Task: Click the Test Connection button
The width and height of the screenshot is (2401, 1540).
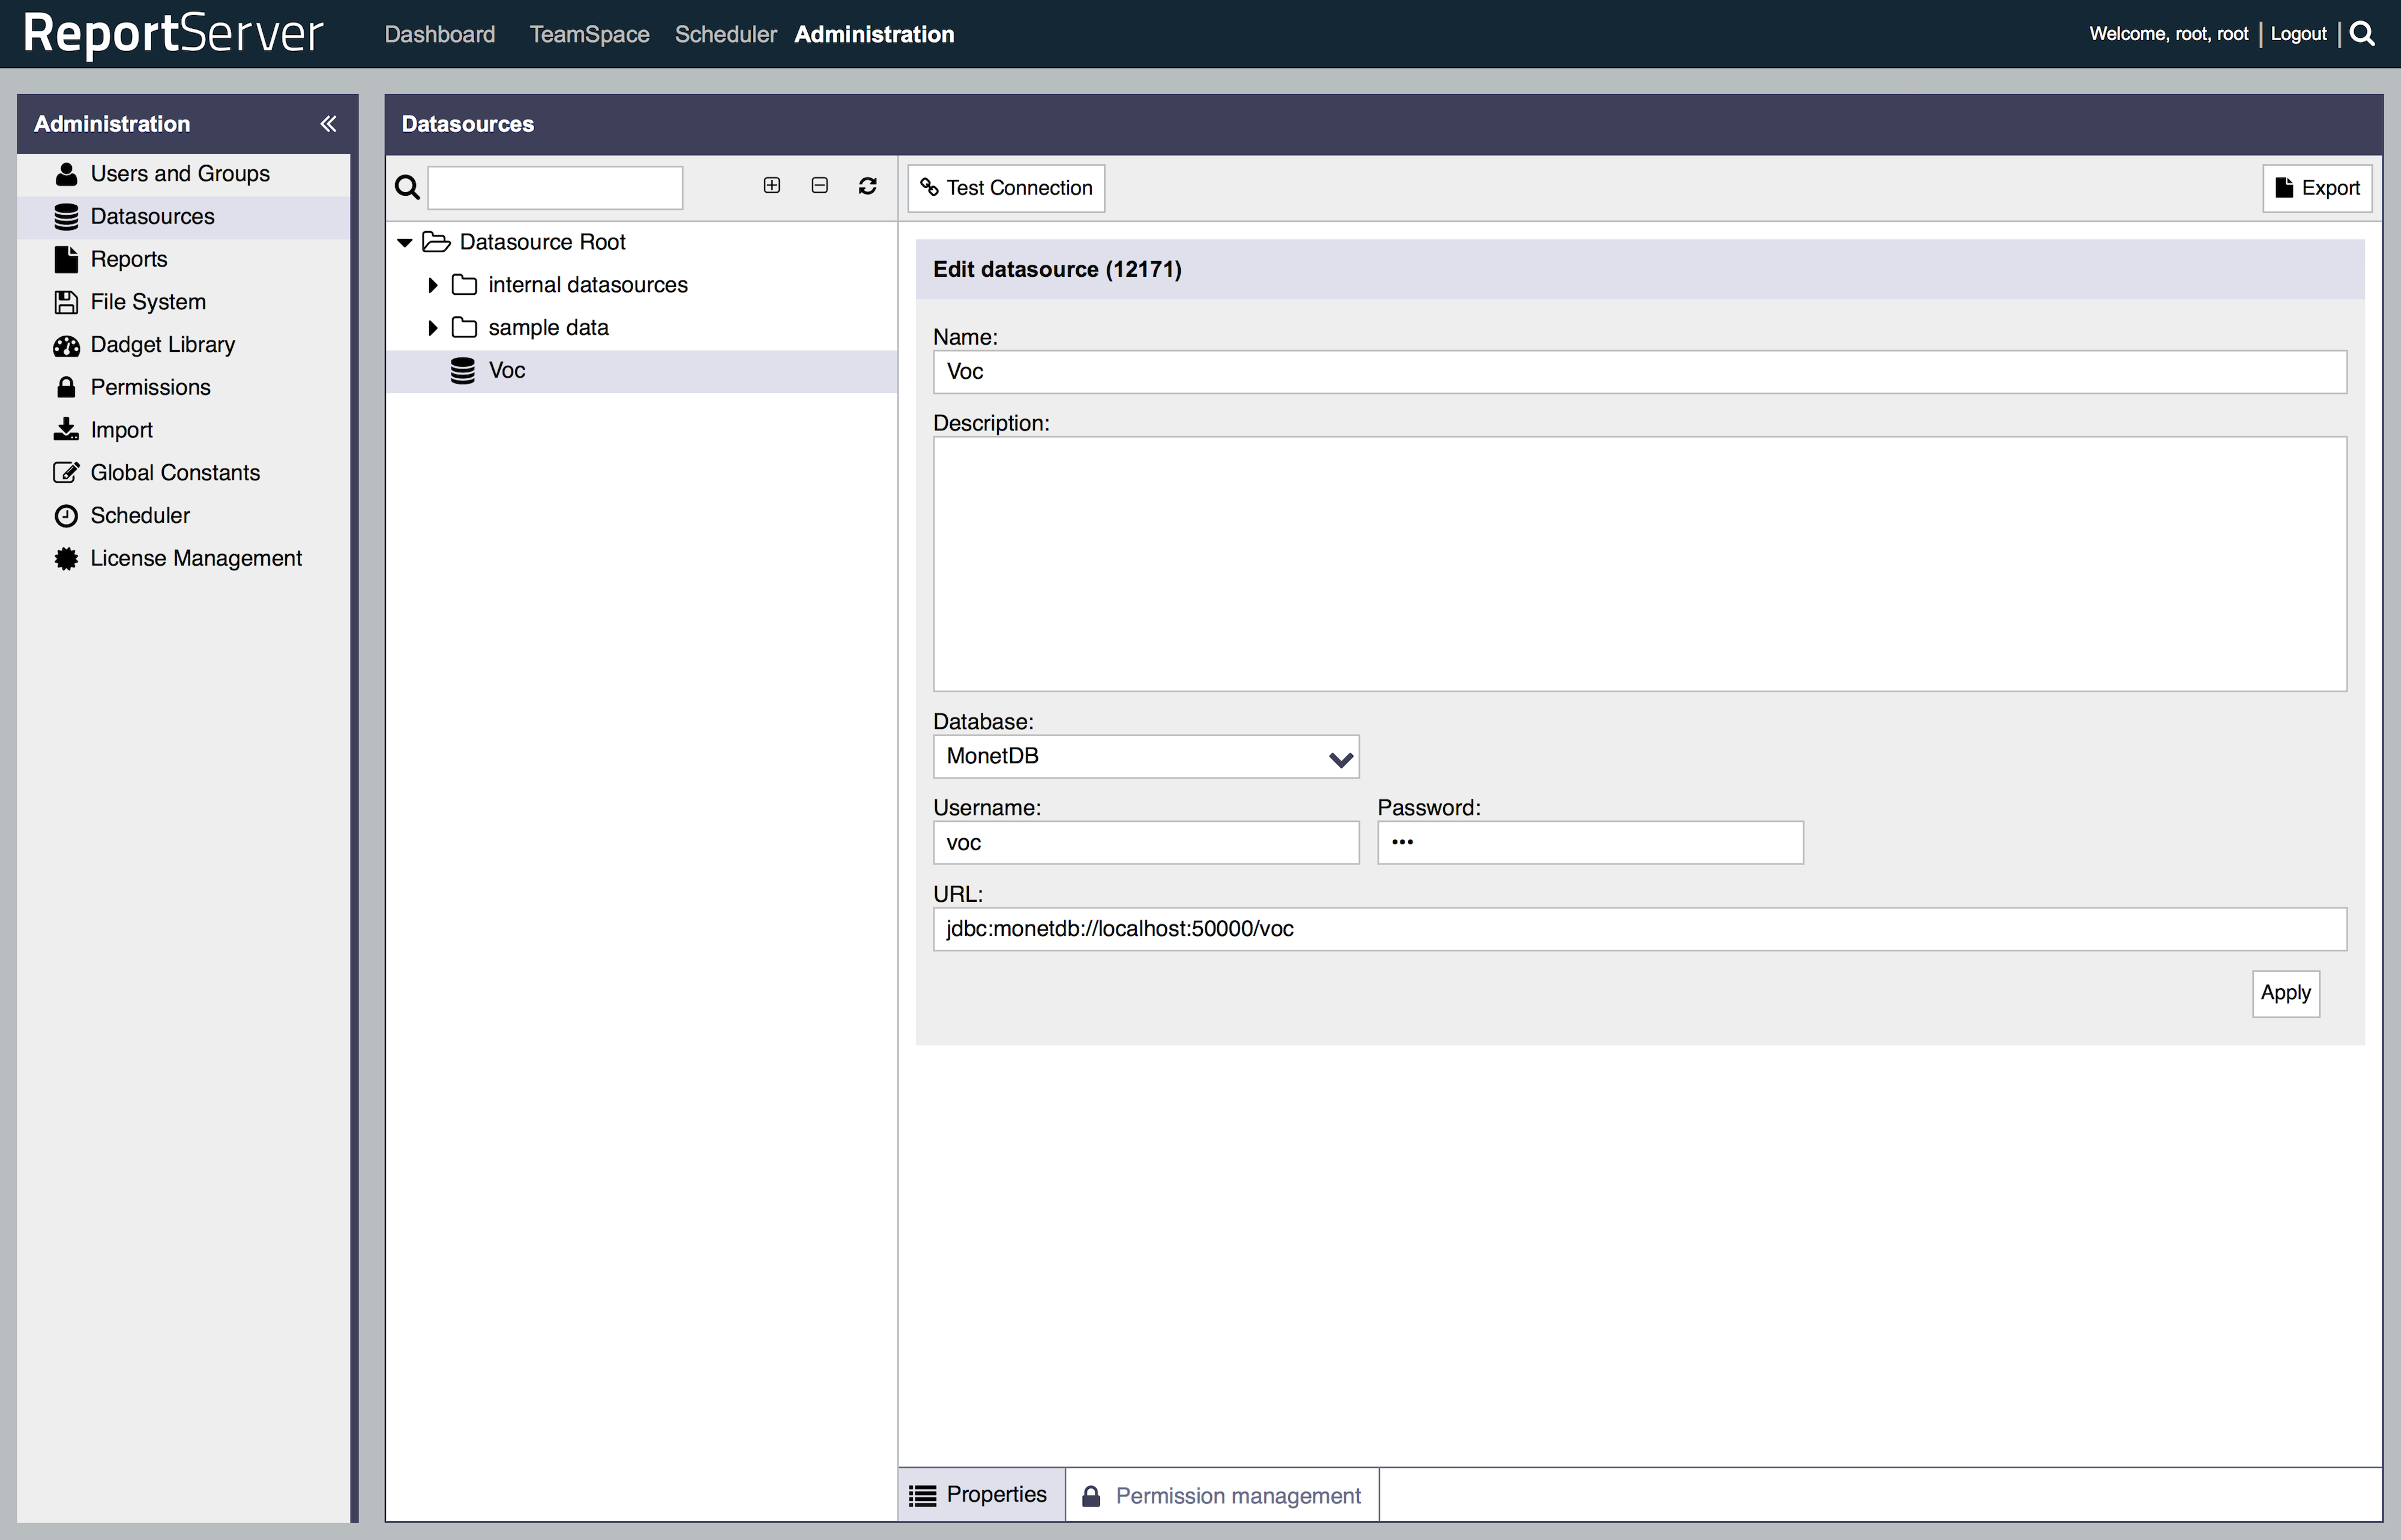Action: 1005,188
